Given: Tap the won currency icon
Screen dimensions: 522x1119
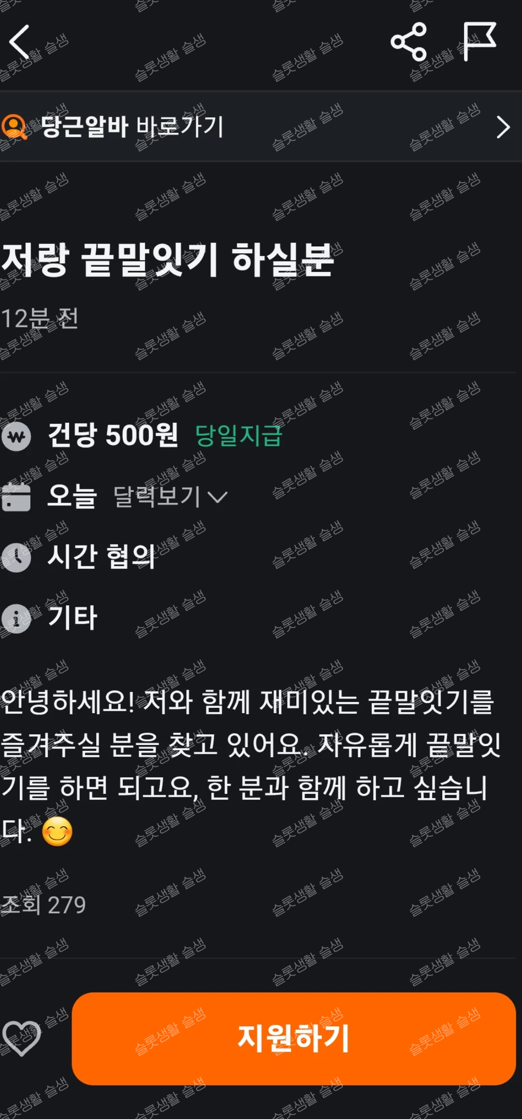Looking at the screenshot, I should 16,436.
